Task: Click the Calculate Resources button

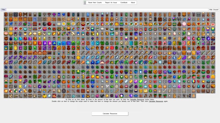Action: 110,114
